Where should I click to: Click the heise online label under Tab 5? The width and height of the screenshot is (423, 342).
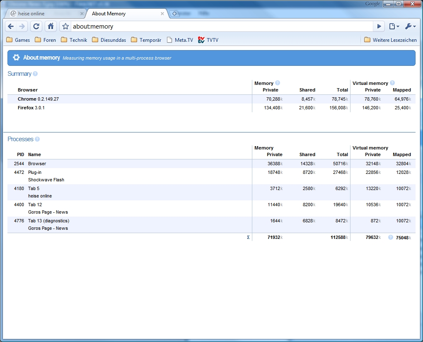click(x=40, y=196)
